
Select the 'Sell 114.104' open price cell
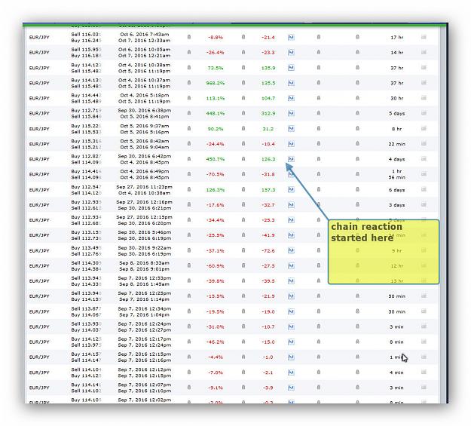(x=86, y=369)
